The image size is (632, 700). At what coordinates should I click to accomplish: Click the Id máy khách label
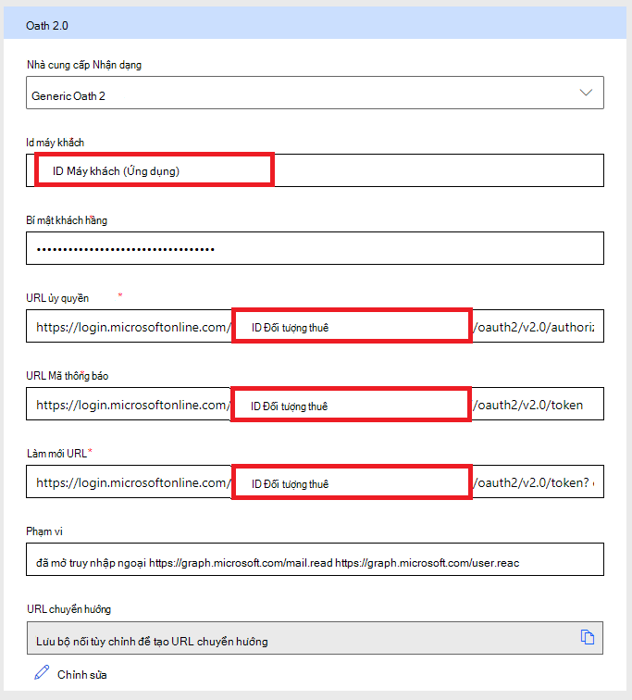(55, 143)
